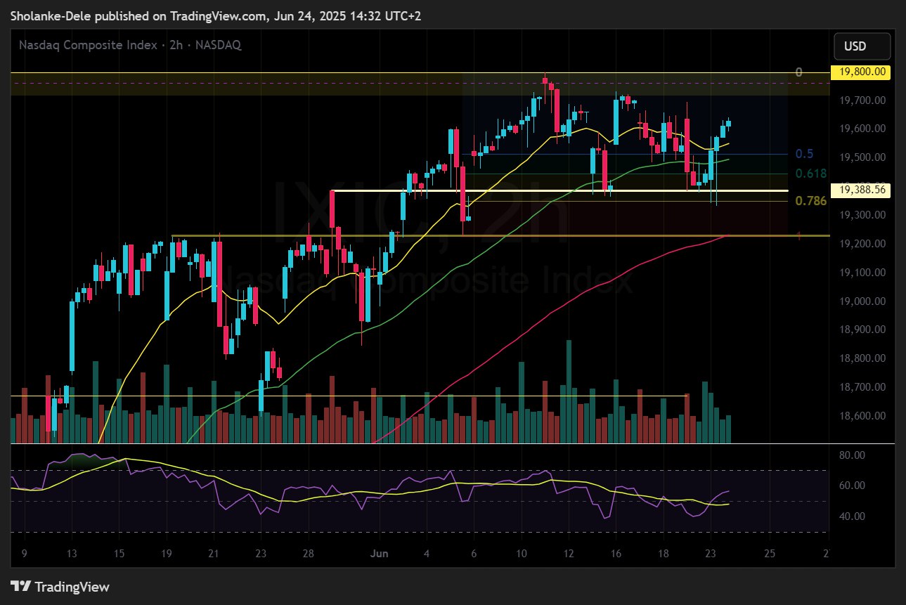Click the 19,600.00 price axis value
The height and width of the screenshot is (605, 906).
click(861, 129)
